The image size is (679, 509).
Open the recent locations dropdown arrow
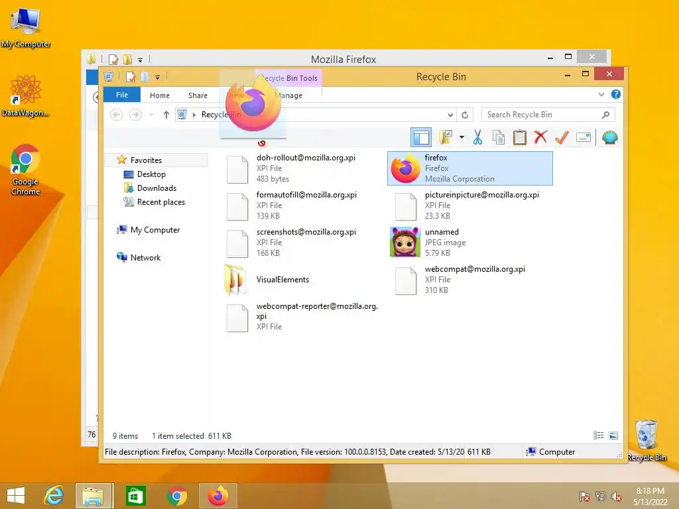click(151, 115)
